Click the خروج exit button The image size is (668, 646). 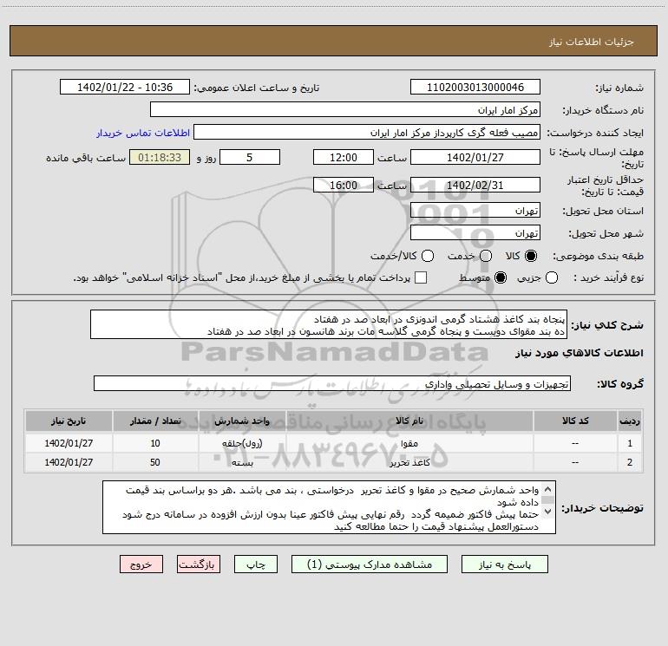click(x=141, y=564)
